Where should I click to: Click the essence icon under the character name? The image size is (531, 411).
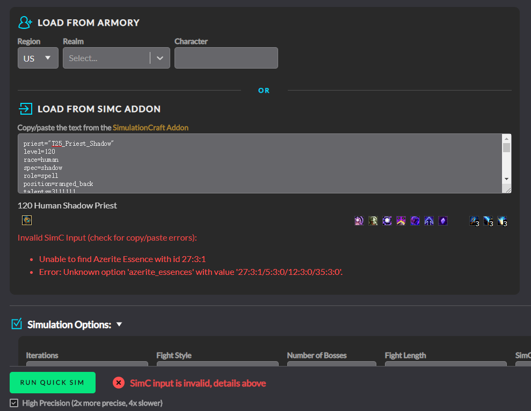[27, 220]
